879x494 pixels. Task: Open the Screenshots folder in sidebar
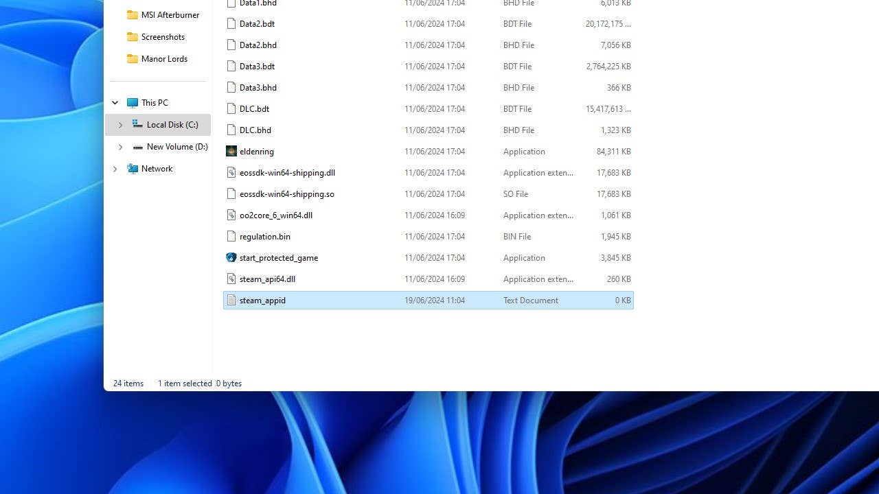(x=163, y=37)
